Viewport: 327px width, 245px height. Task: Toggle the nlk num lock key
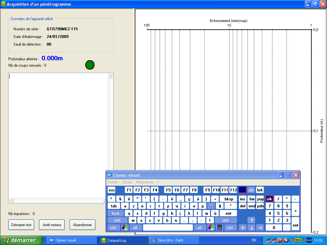[270, 199]
